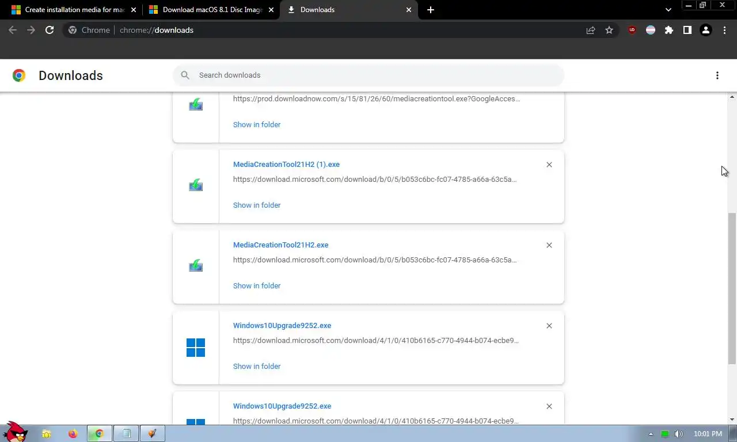Select the Downloads tab
The height and width of the screenshot is (442, 737).
pos(349,10)
